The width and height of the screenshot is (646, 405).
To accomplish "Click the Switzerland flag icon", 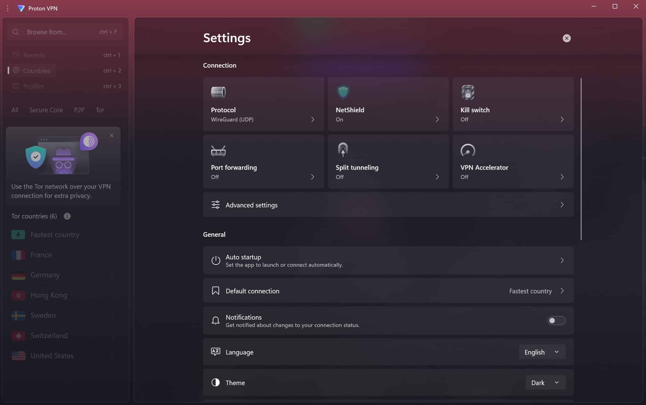I will [18, 336].
